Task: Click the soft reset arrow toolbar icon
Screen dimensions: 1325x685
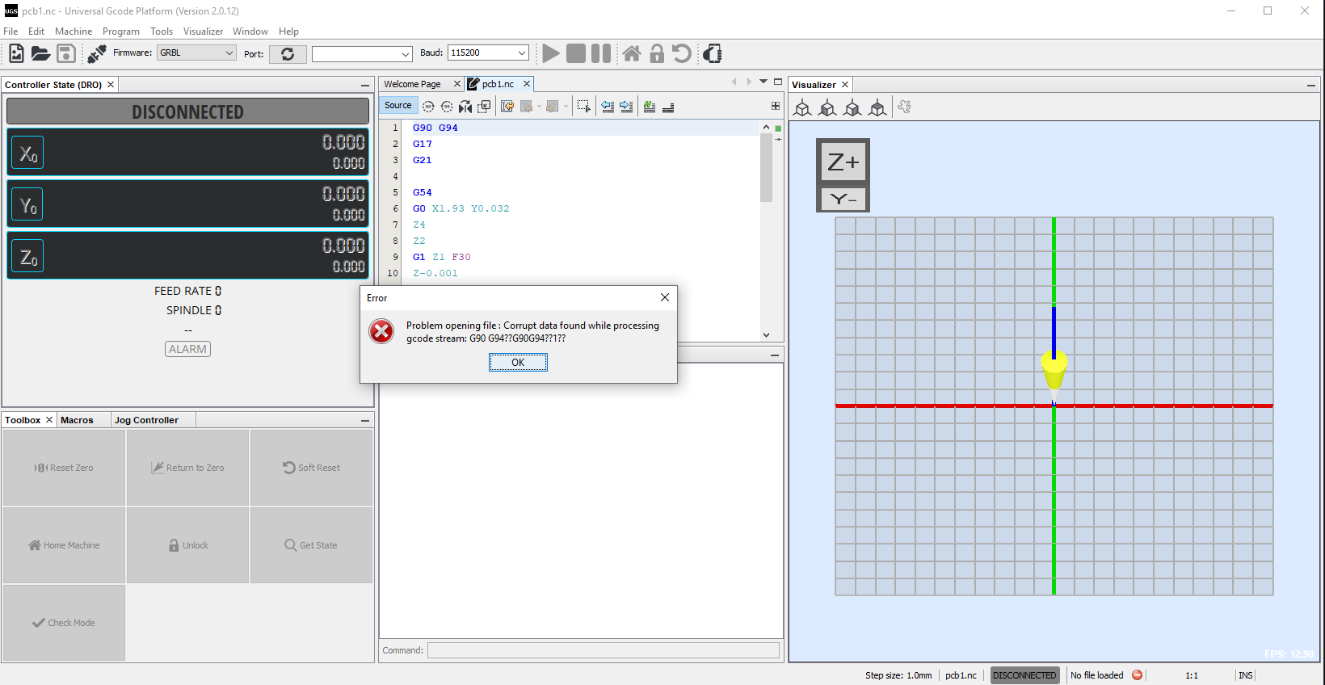Action: pos(682,54)
